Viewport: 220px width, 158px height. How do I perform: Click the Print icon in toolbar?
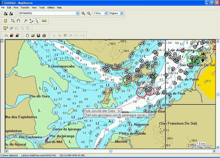pyautogui.click(x=44, y=35)
